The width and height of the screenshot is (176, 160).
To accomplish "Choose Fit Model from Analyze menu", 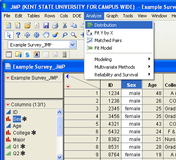I will (x=119, y=48).
